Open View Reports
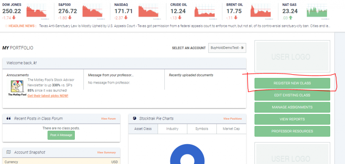Image resolution: width=345 pixels, height=164 pixels. point(292,119)
